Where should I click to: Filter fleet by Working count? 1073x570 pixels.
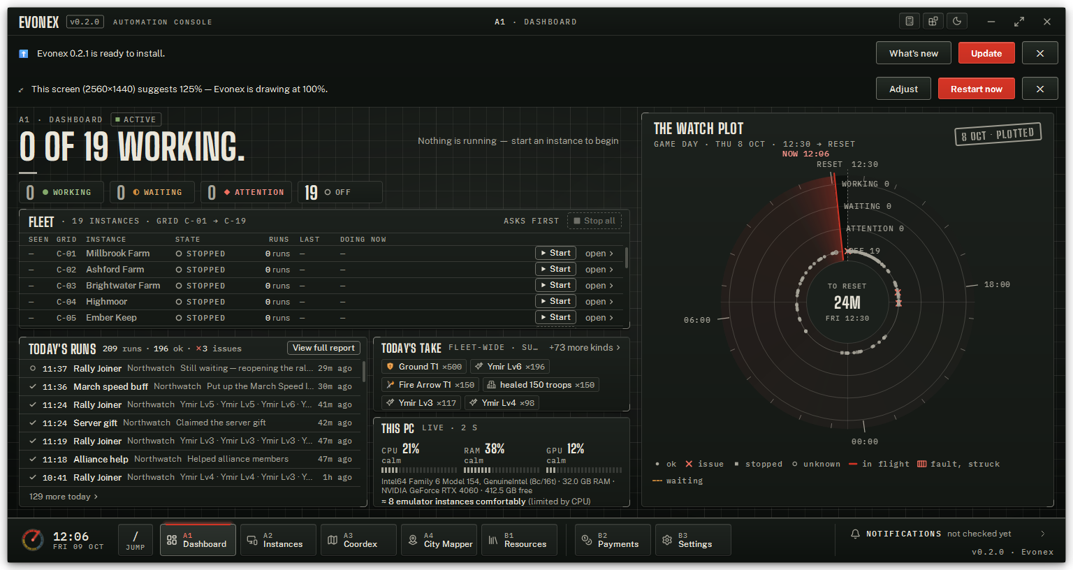tap(61, 192)
